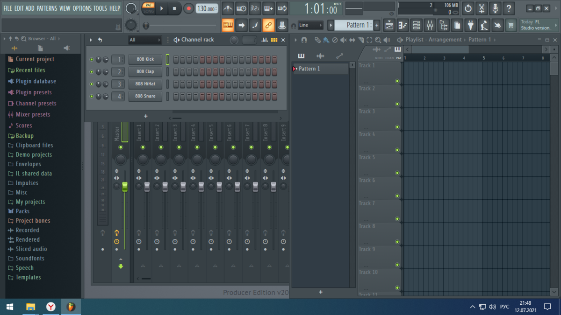This screenshot has width=561, height=315.
Task: Open the FILE menu
Action: 8,8
